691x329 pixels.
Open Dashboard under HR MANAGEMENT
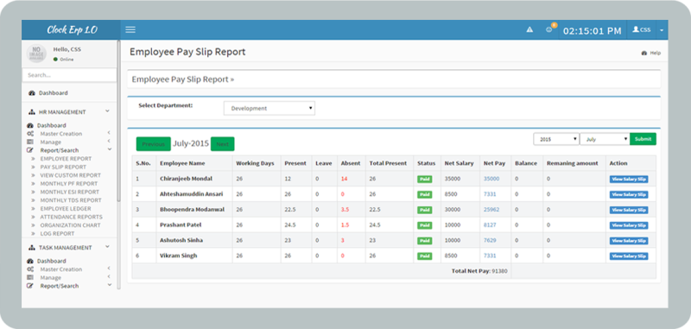point(47,125)
